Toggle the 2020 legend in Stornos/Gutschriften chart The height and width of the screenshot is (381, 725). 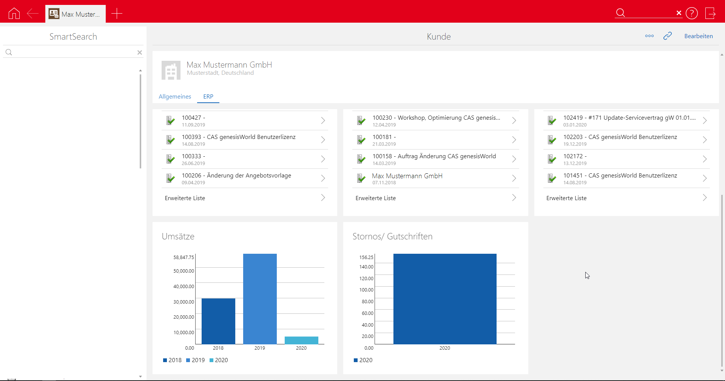tap(363, 360)
